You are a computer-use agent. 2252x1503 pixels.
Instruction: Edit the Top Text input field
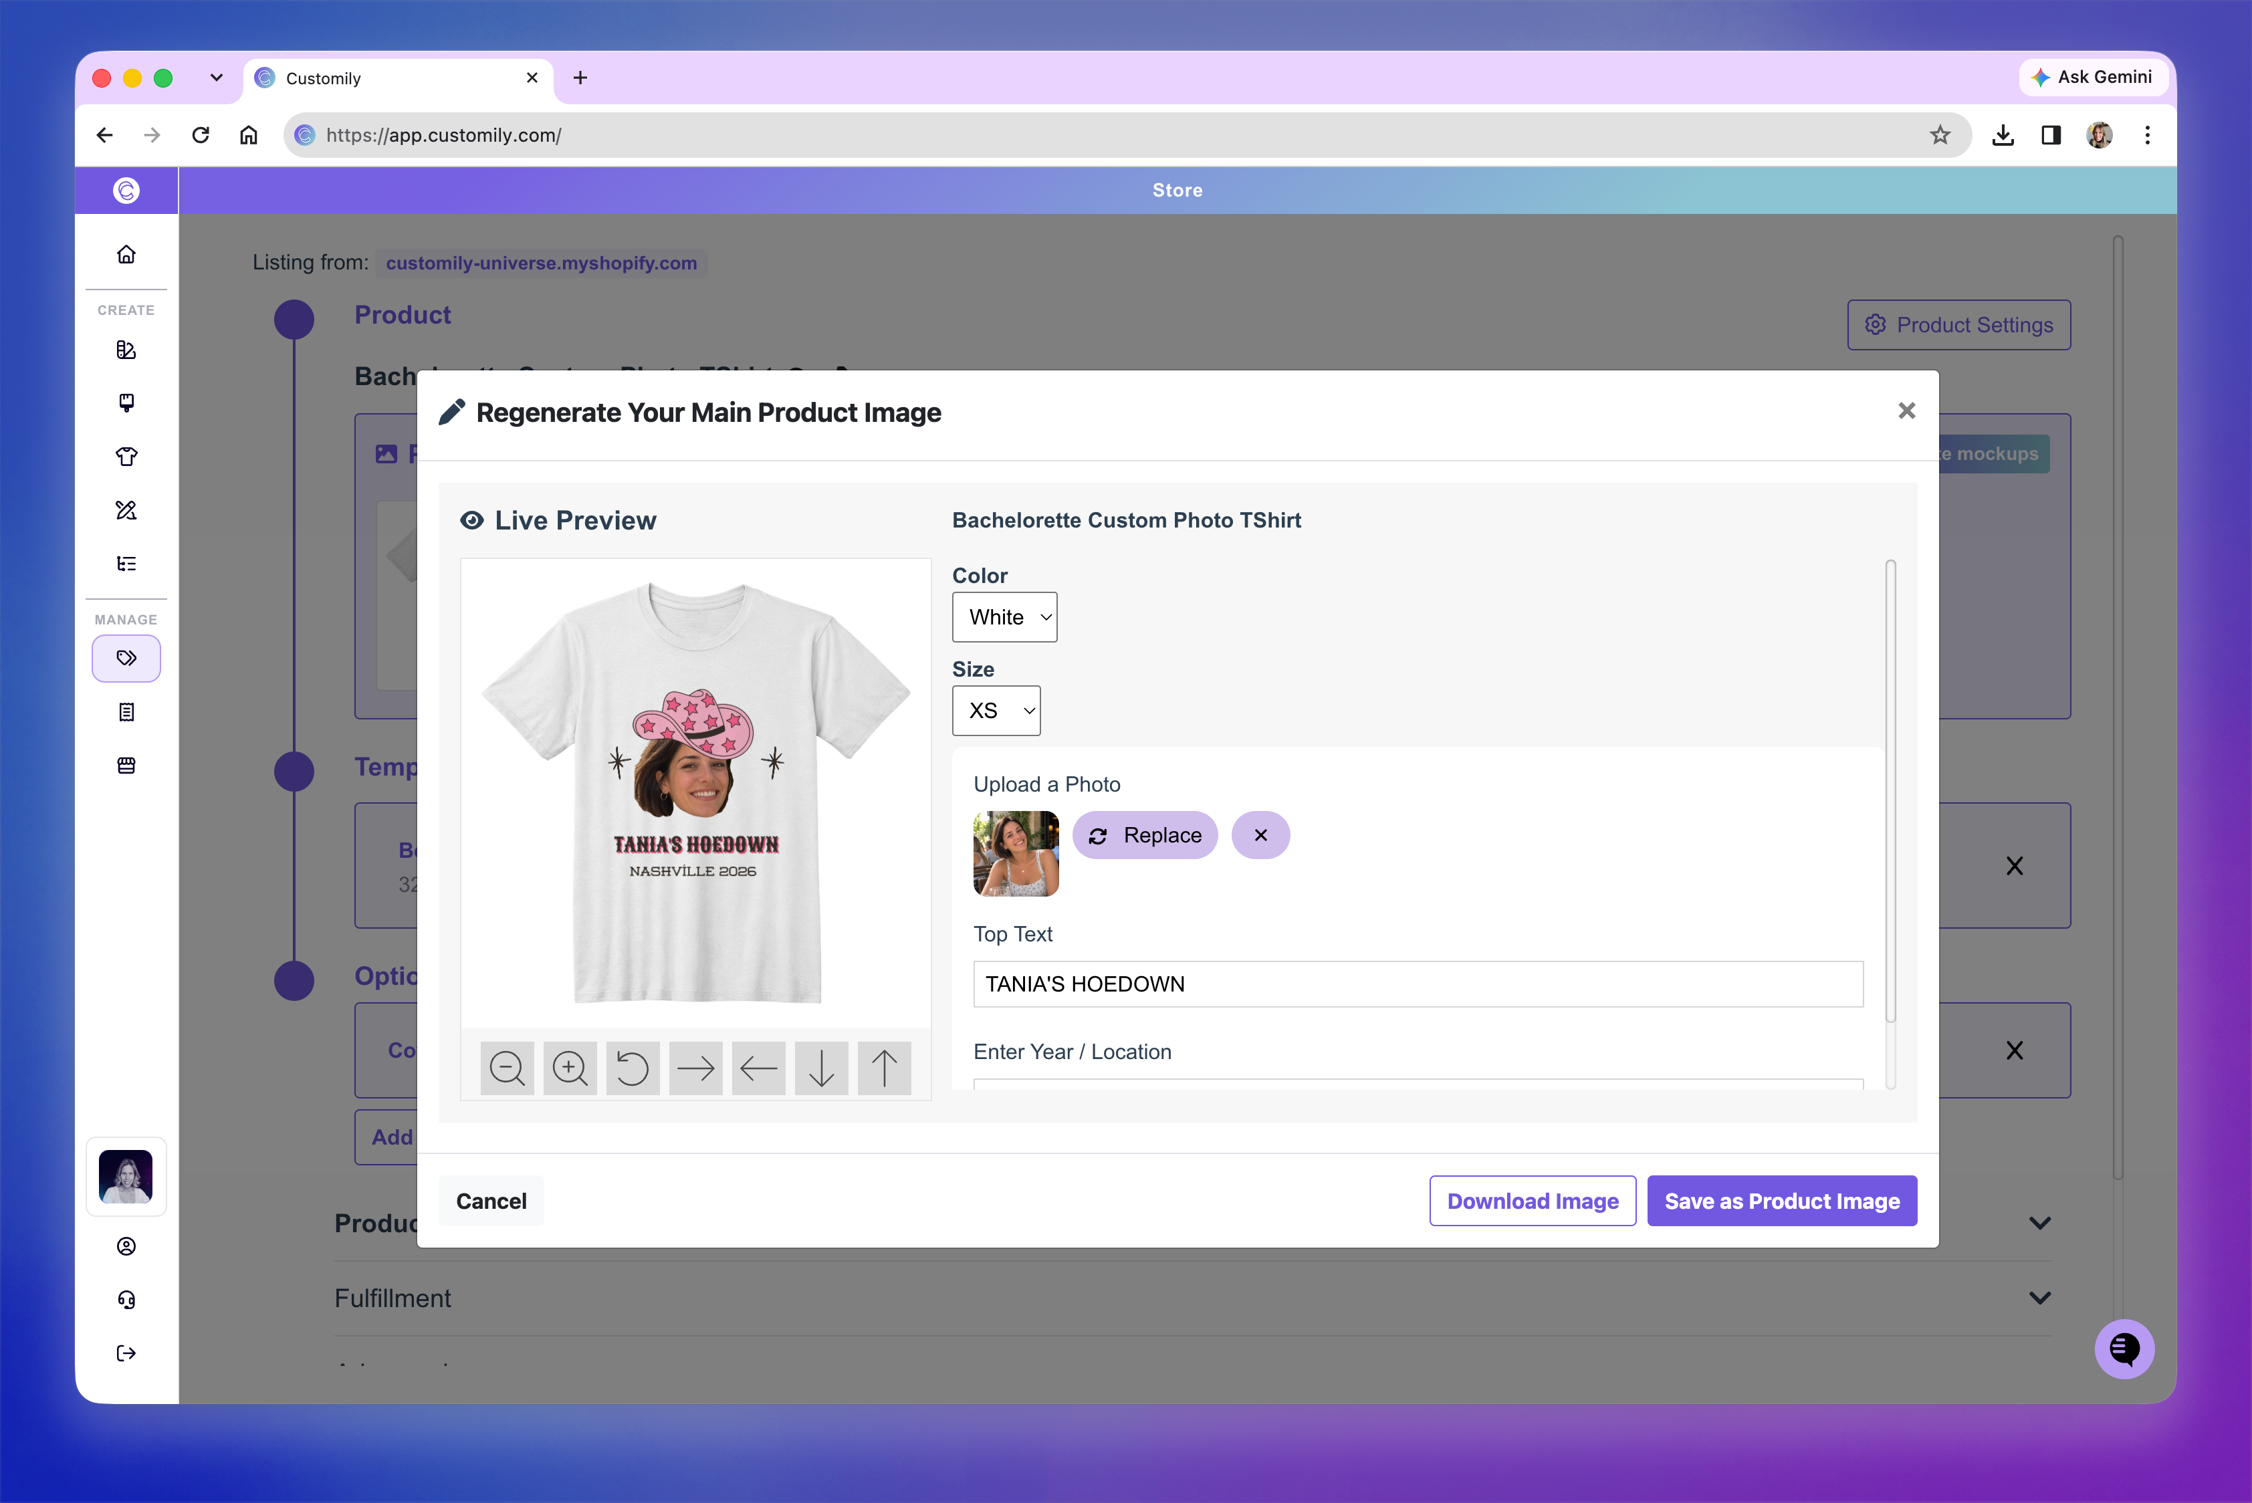[x=1418, y=984]
